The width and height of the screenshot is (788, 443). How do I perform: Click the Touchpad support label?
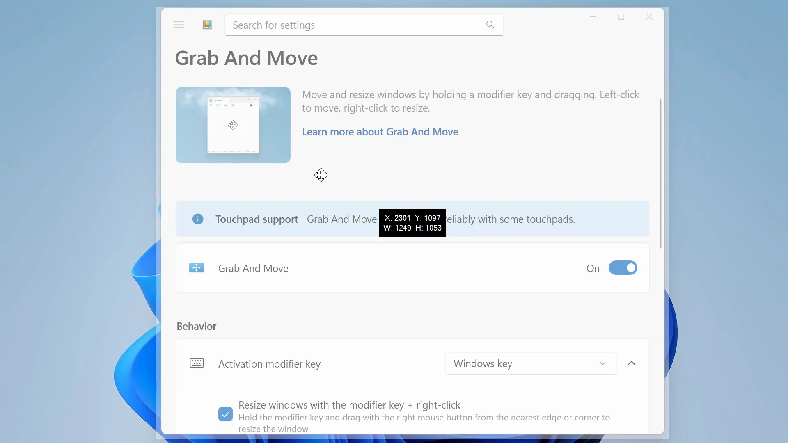click(257, 219)
